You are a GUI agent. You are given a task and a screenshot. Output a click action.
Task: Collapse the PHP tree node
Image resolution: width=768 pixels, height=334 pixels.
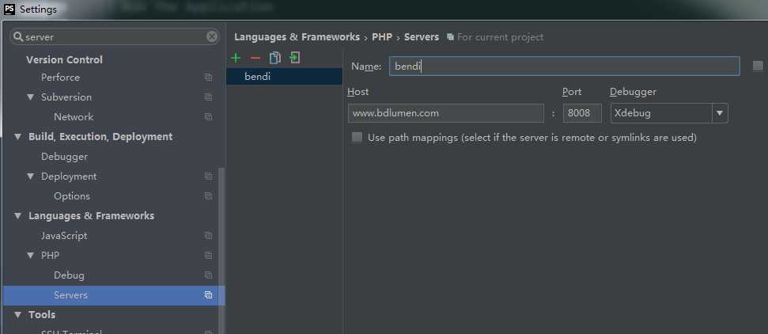[x=31, y=256]
